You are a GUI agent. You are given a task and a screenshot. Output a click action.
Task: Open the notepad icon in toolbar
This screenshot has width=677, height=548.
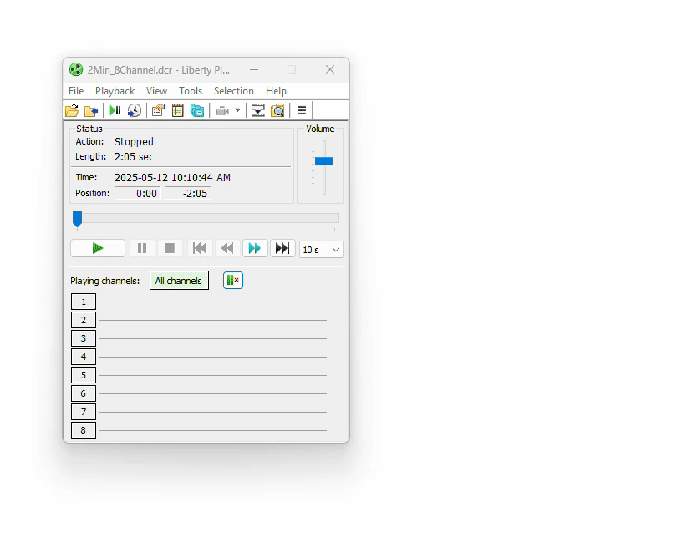tap(177, 110)
